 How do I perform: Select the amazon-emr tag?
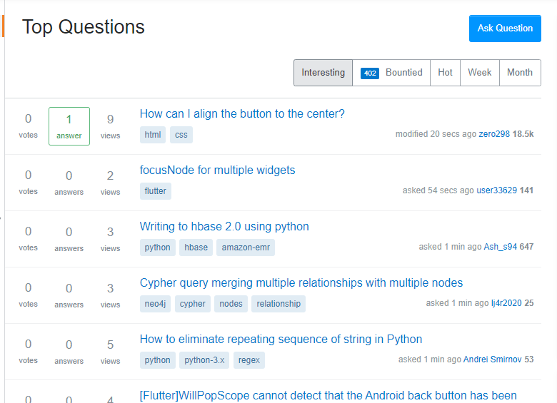point(246,248)
